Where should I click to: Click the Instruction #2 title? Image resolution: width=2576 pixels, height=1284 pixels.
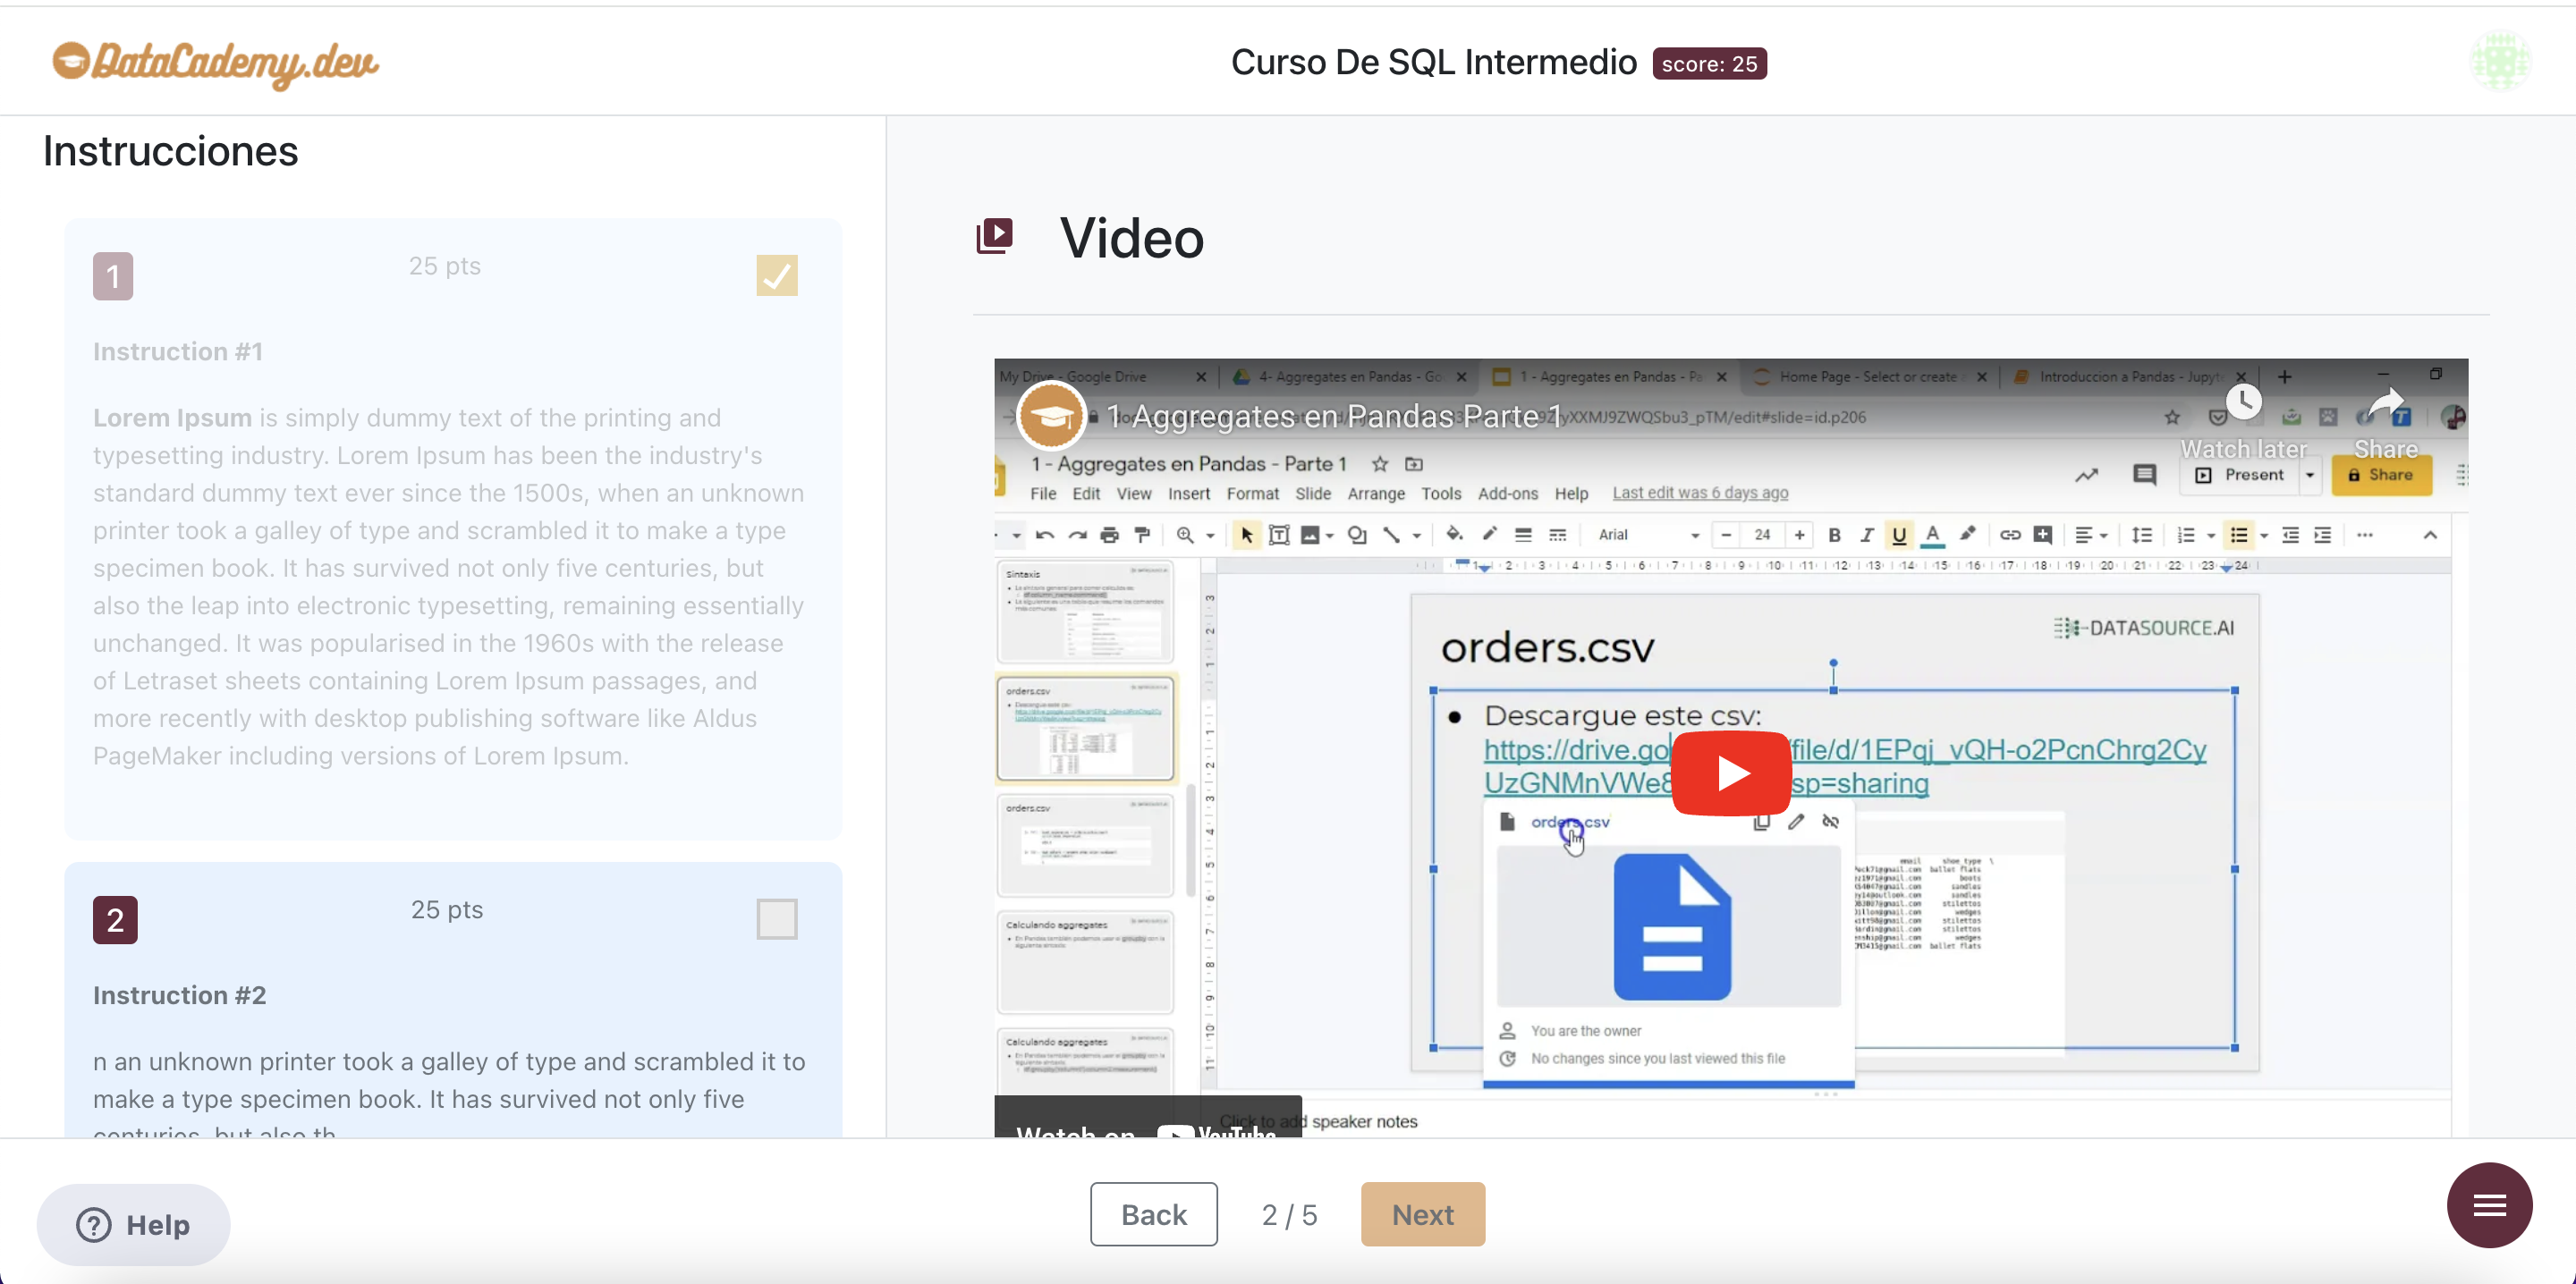180,996
